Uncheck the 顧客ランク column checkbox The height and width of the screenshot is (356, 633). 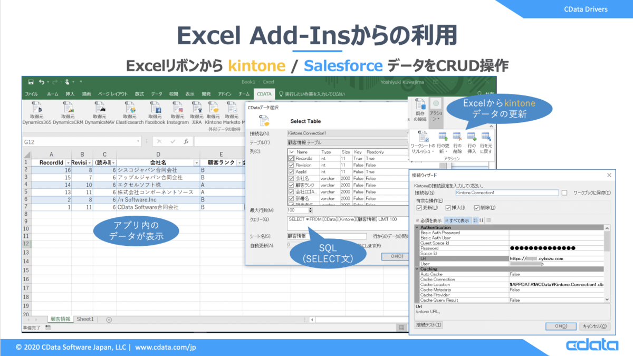[291, 185]
